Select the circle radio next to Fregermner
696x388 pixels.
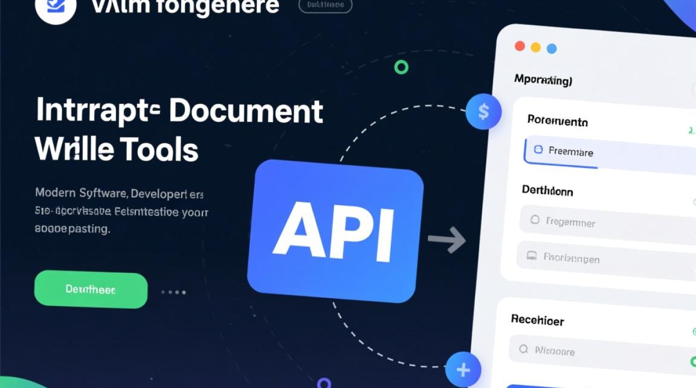[x=535, y=220]
